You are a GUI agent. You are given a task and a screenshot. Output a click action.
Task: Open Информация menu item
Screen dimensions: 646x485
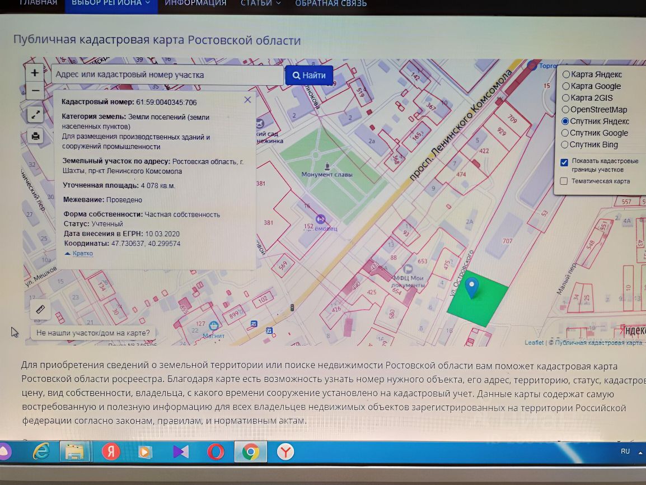[195, 3]
